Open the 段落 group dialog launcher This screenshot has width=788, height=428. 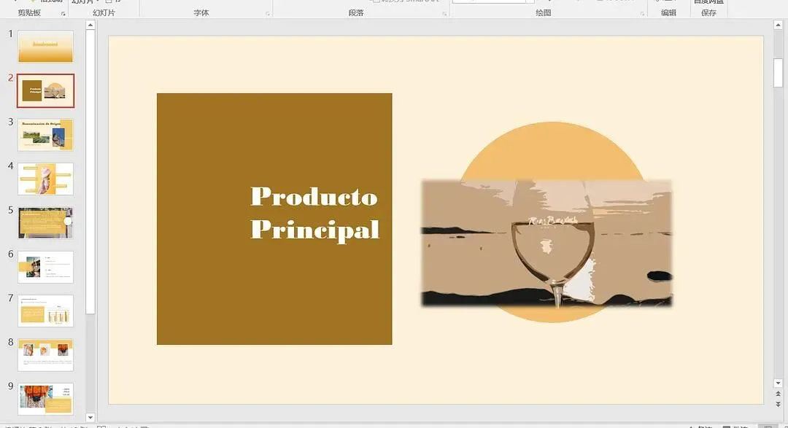445,14
